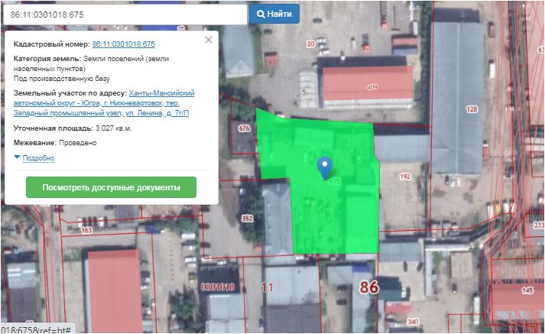Screen dimensions: 545x334
Task: Open the Ханты-Мансийский address link
Action: coord(162,93)
